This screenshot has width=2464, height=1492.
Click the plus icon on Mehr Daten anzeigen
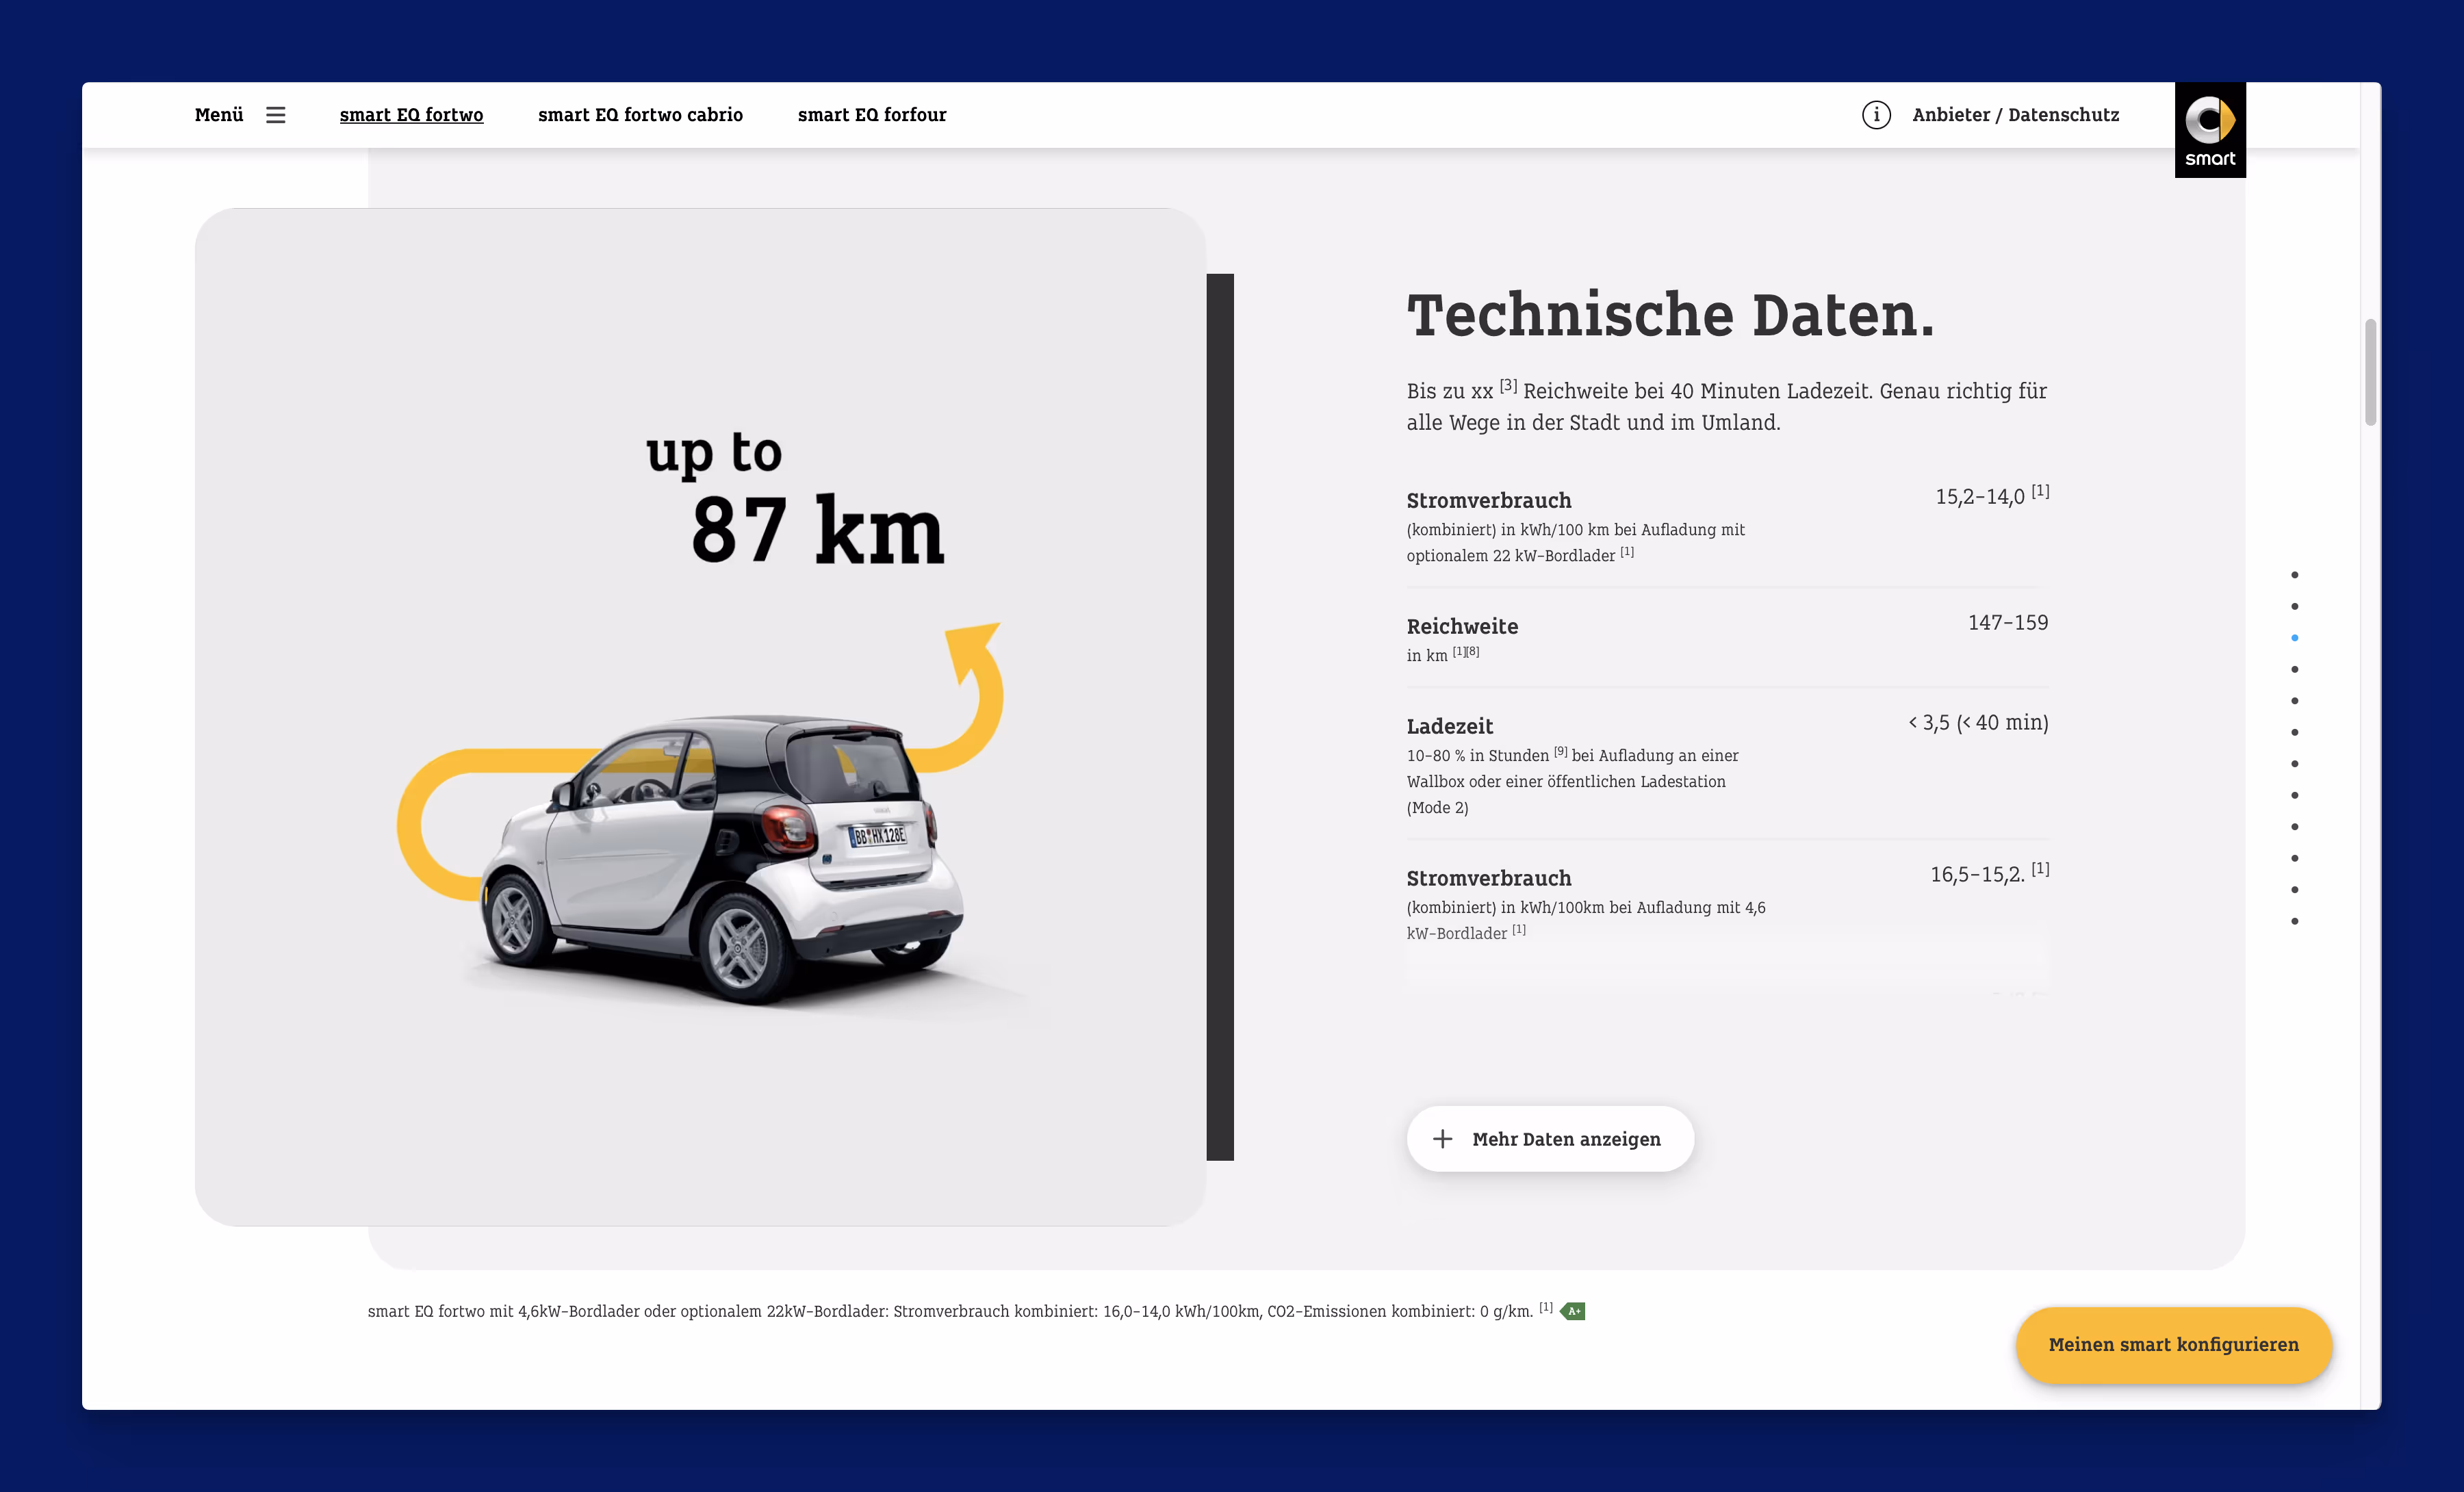click(x=1442, y=1139)
